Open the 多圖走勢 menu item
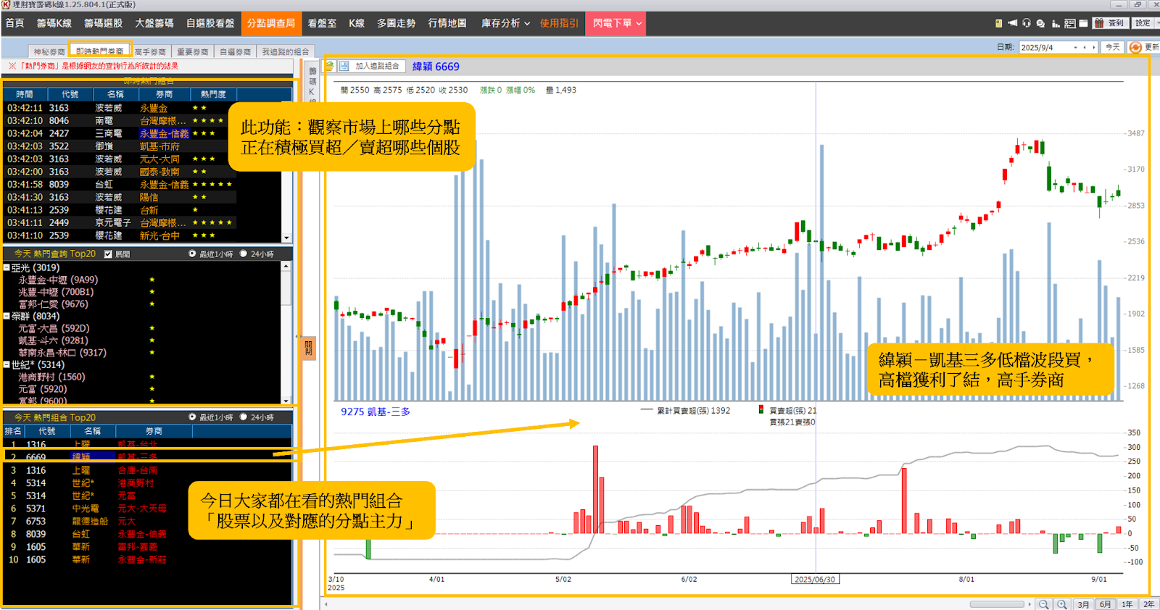 [x=396, y=23]
